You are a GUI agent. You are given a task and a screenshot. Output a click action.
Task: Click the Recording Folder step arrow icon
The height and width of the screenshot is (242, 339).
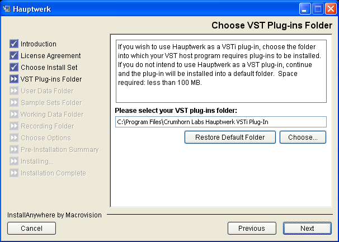click(14, 126)
